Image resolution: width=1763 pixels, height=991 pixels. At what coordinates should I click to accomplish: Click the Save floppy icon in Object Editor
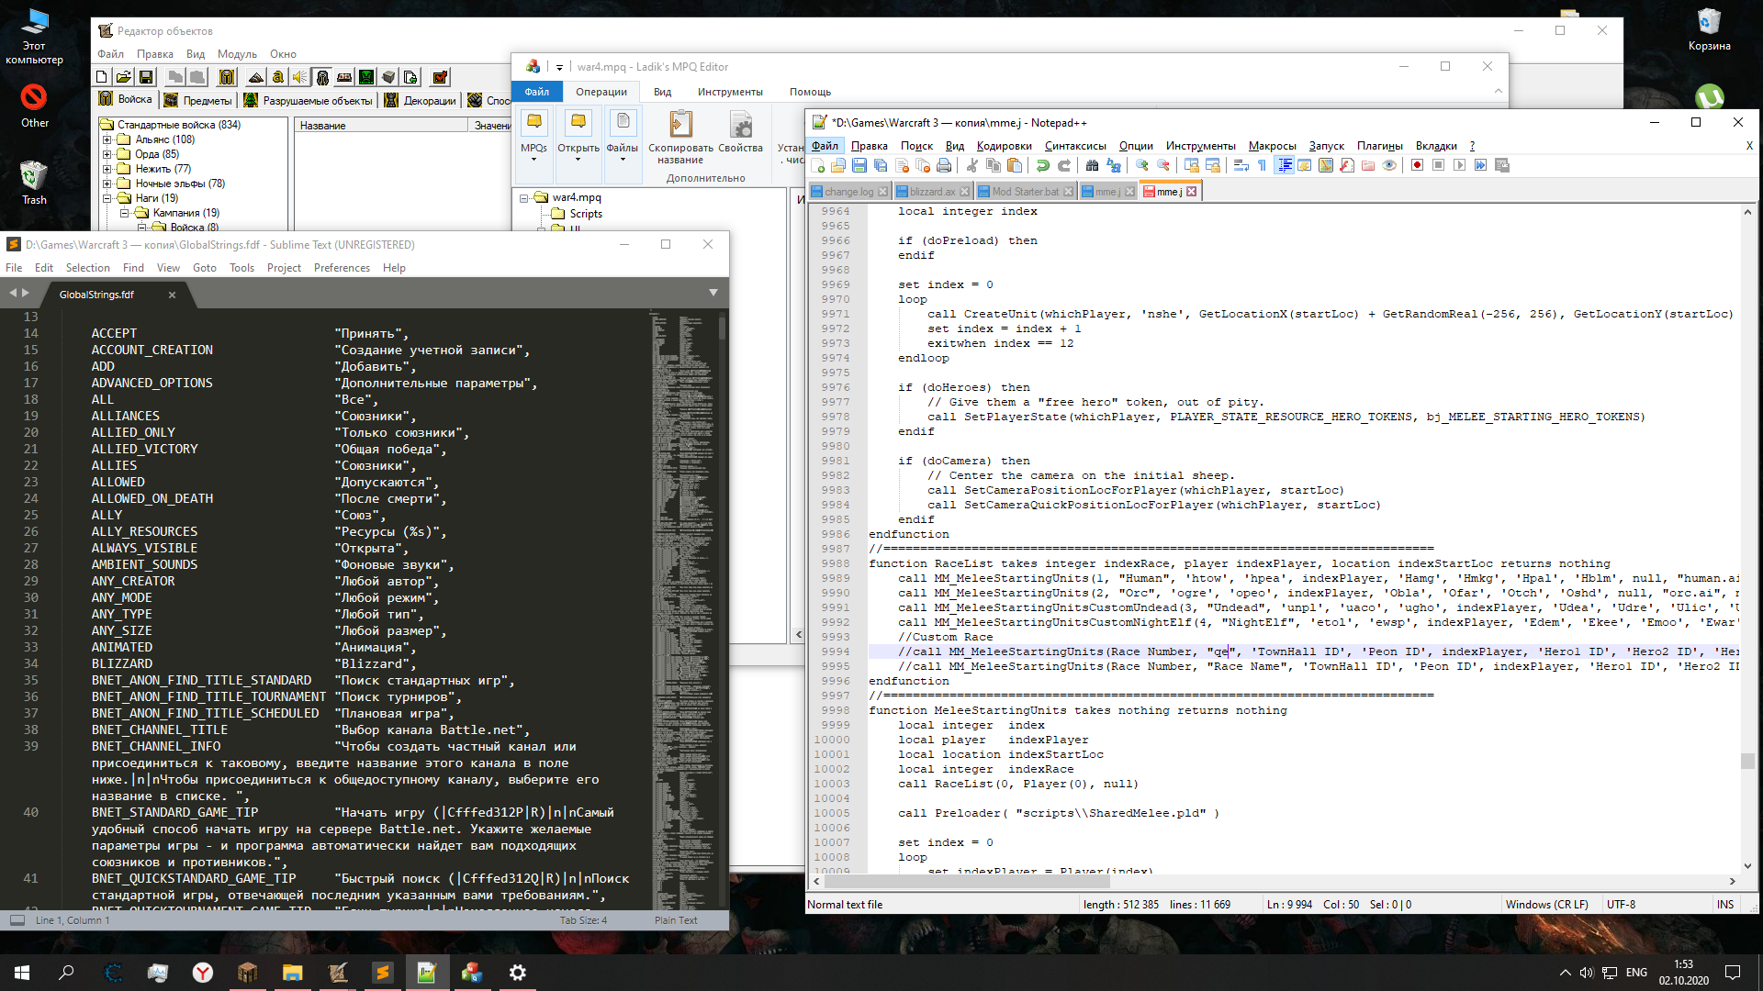coord(146,78)
